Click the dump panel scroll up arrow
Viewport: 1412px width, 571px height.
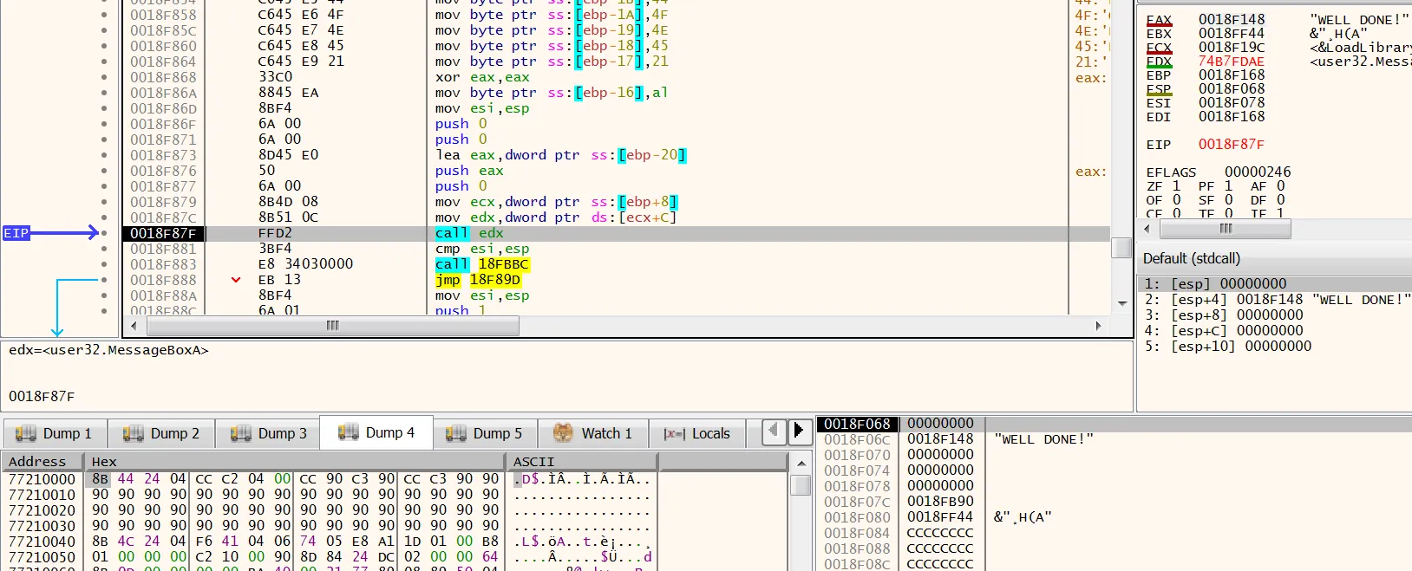point(801,464)
